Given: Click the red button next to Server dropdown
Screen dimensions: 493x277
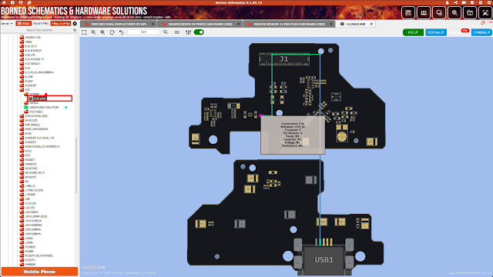Looking at the screenshot, I should tap(23, 24).
